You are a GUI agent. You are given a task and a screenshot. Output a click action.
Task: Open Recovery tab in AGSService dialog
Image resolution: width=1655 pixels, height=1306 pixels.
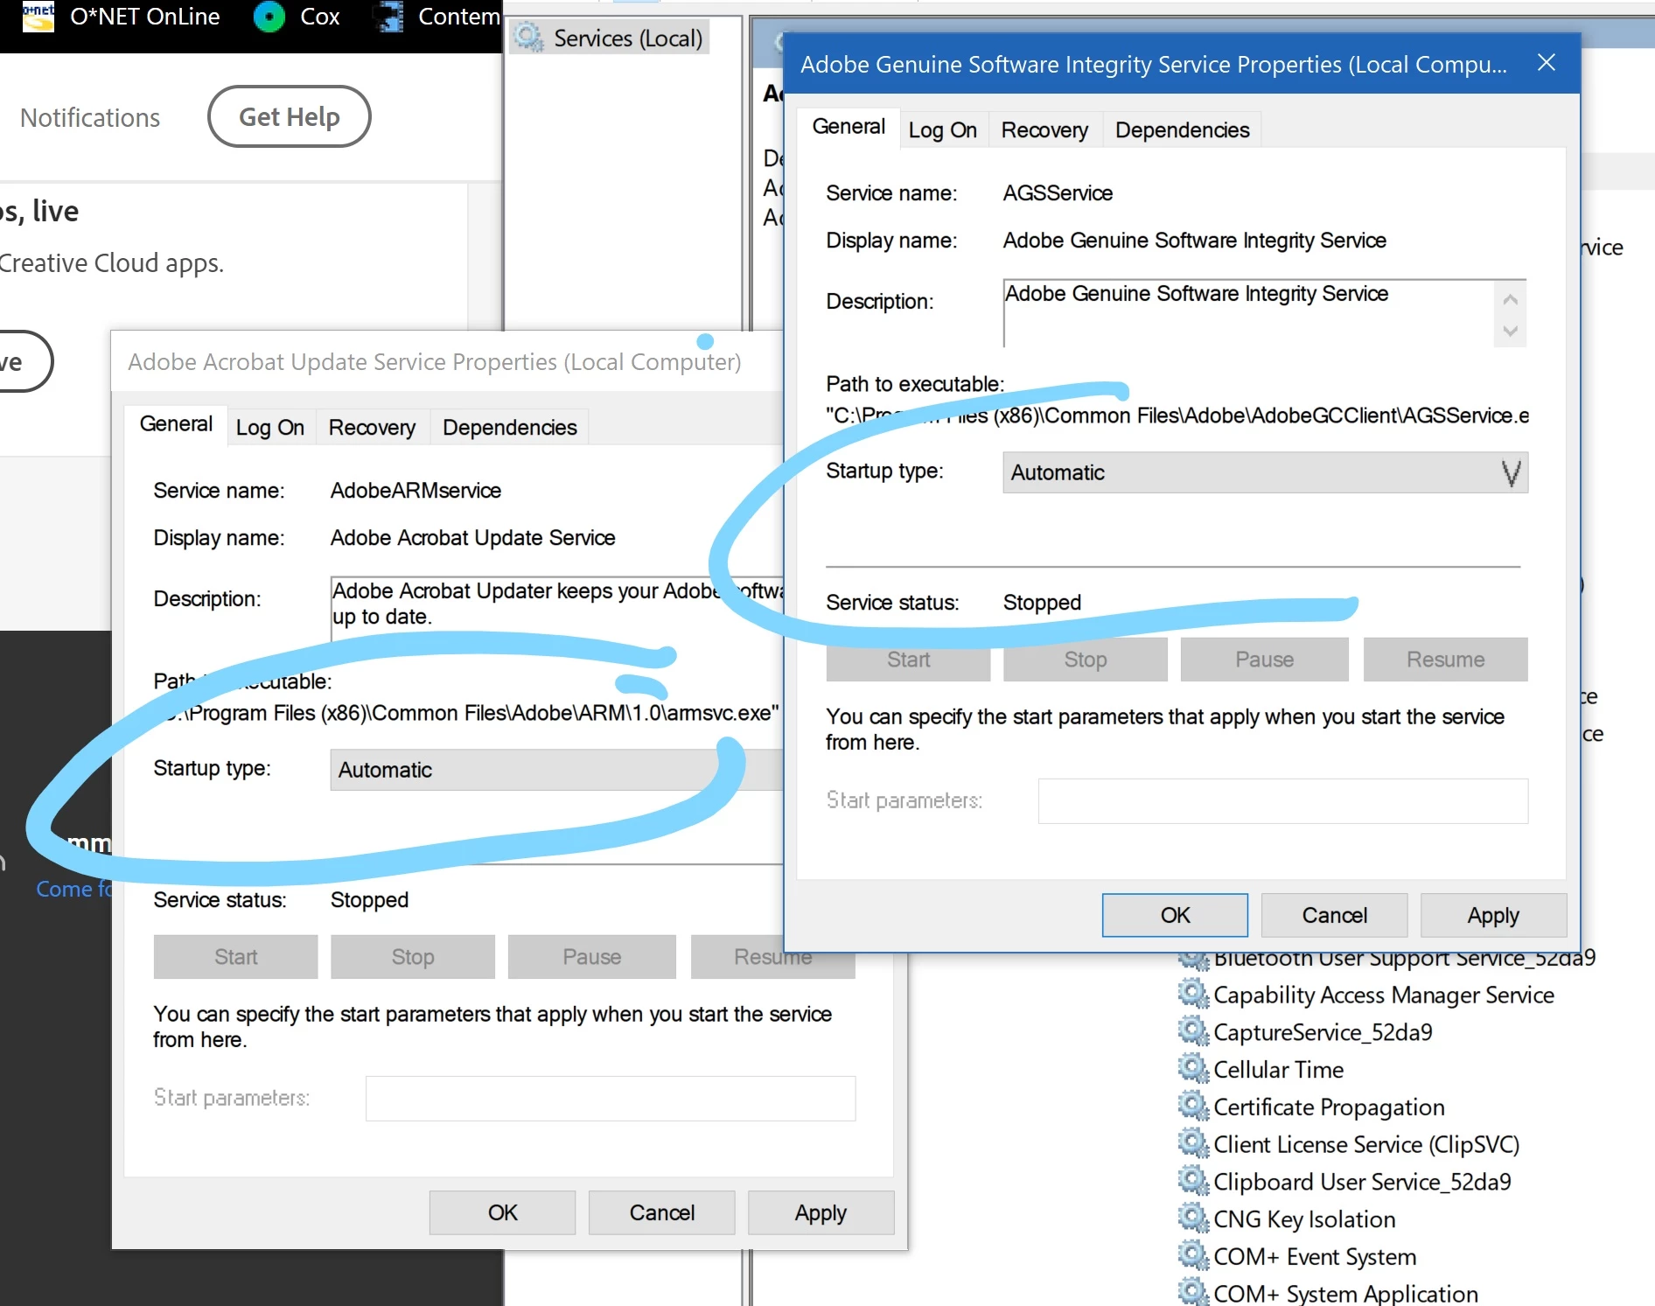pyautogui.click(x=1044, y=130)
